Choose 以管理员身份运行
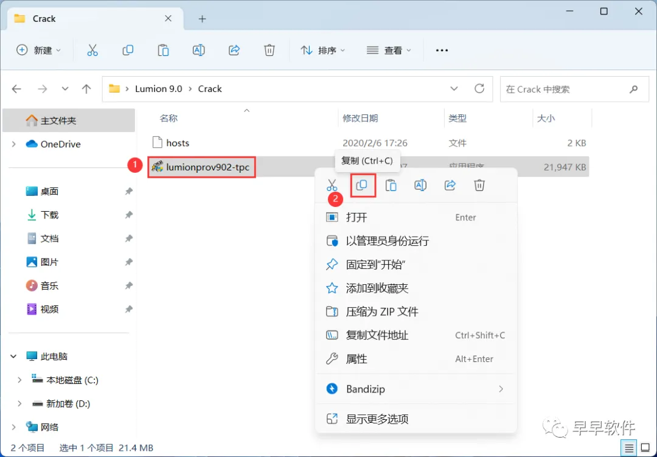 click(x=415, y=241)
